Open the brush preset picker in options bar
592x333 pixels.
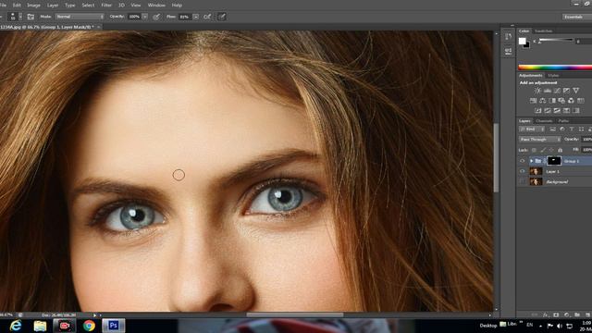(16, 17)
